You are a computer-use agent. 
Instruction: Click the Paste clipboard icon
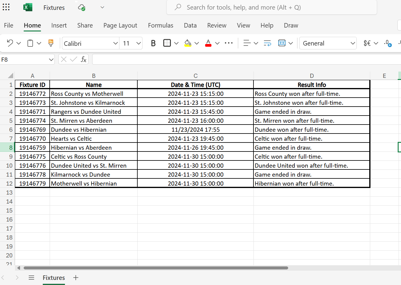pos(30,43)
